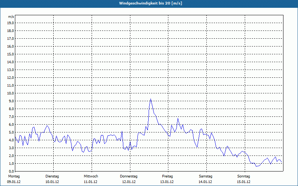The image size is (298, 186).
Task: Select the '10,0' y-axis value
Action: pos(10,93)
